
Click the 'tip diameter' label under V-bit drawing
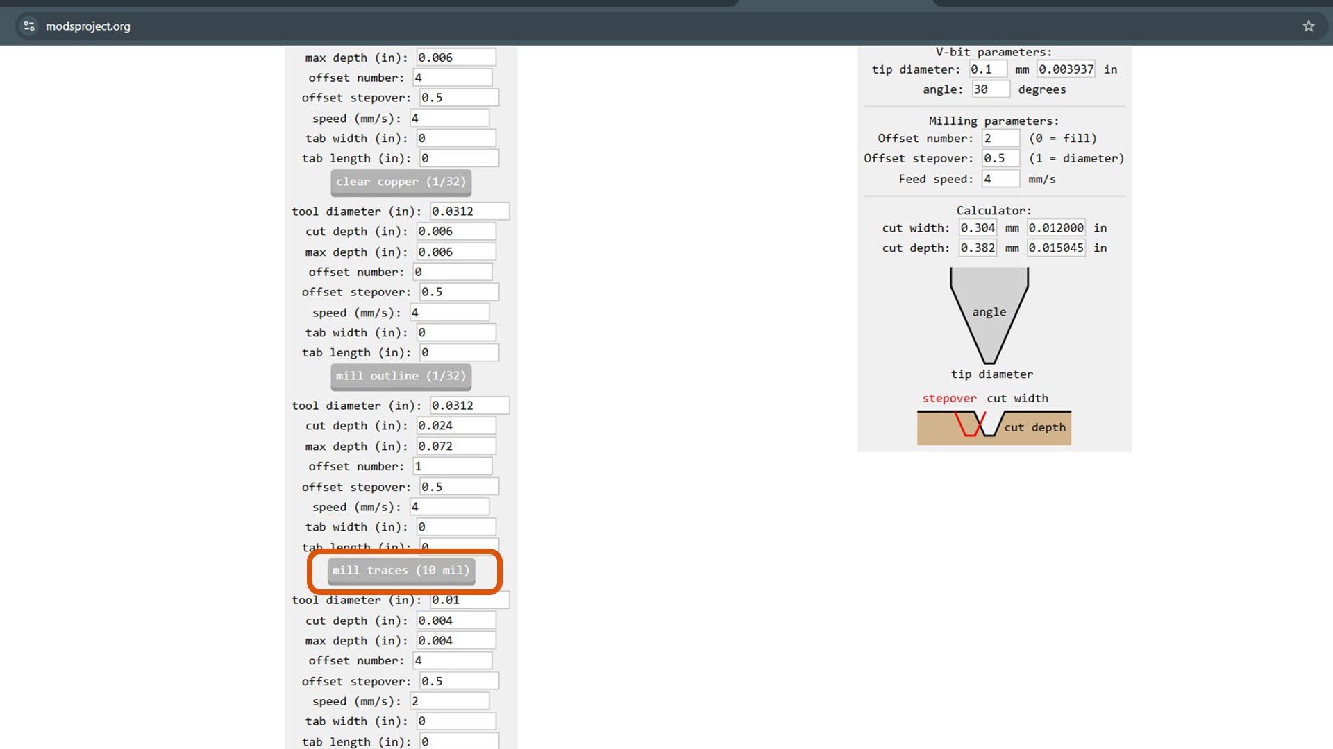click(992, 374)
